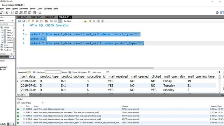This screenshot has height=126, width=224.
Task: Click the 'Friday' cell in result grid
Action: 167,81
